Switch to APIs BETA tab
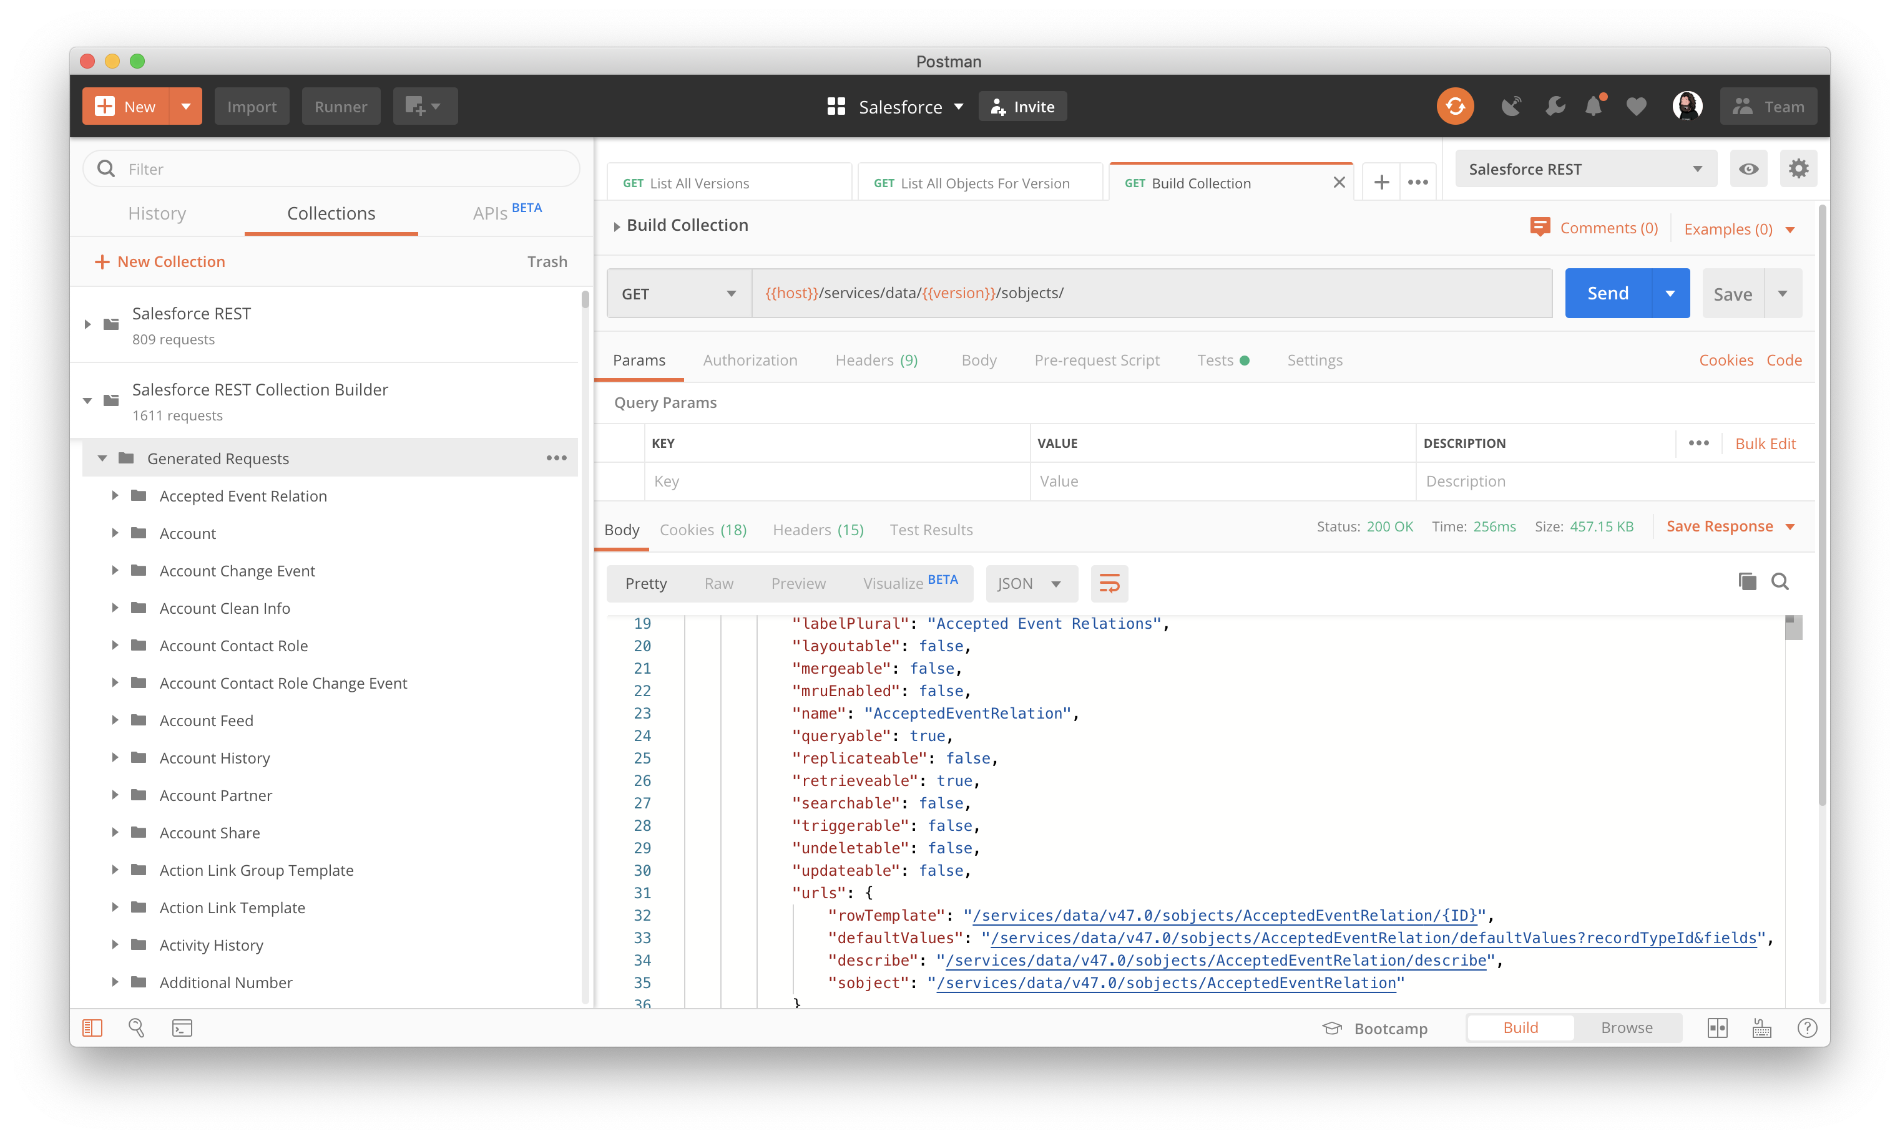1900x1139 pixels. 507,212
